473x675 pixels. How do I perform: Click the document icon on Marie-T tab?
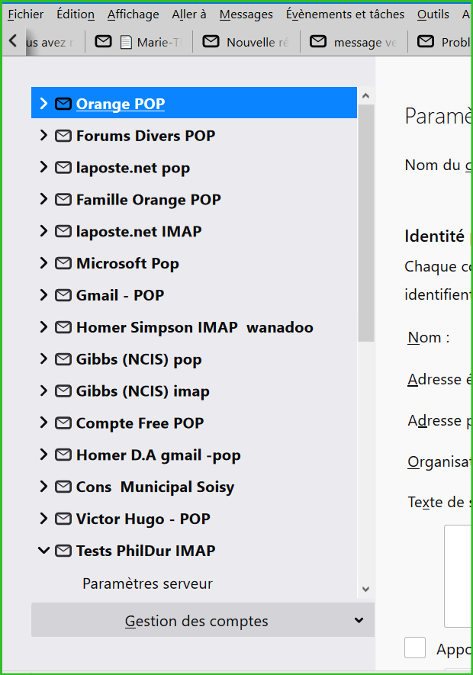point(126,42)
